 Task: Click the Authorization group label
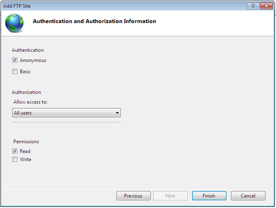pos(26,92)
